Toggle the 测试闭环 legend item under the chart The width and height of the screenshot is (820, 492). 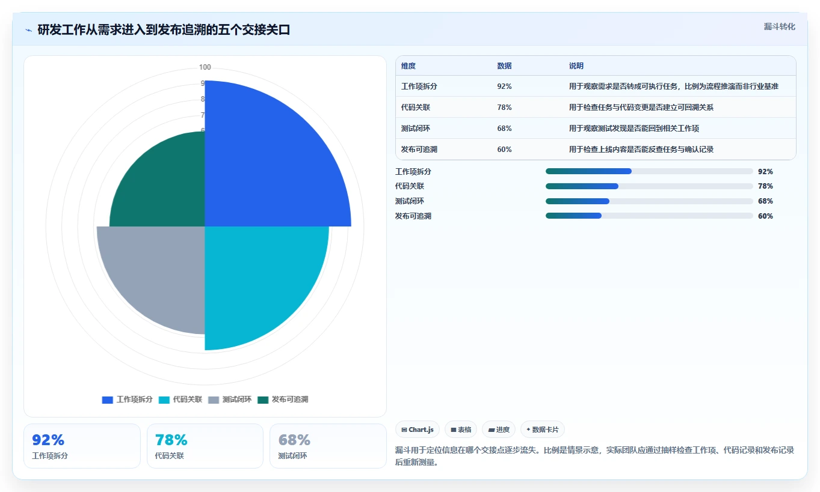tap(230, 399)
